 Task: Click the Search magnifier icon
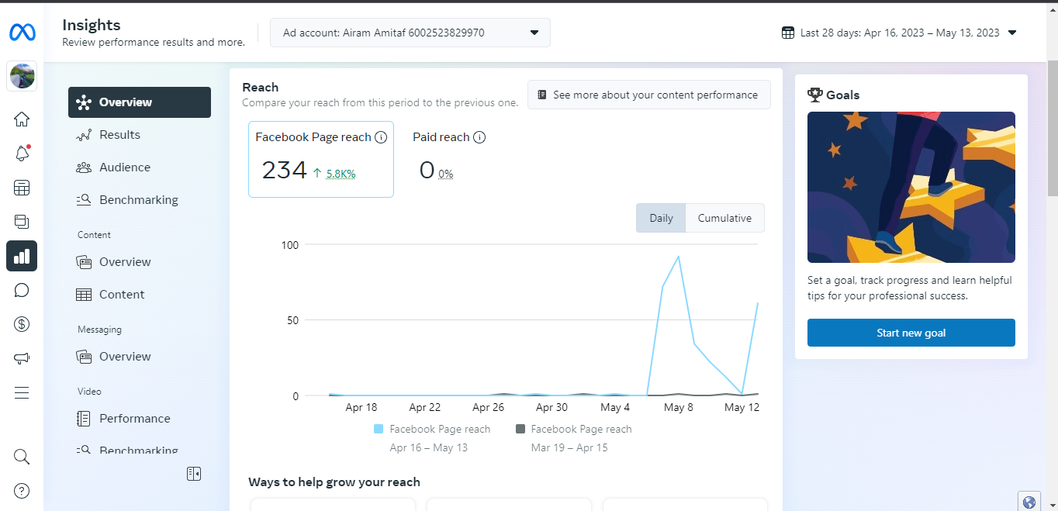point(22,456)
